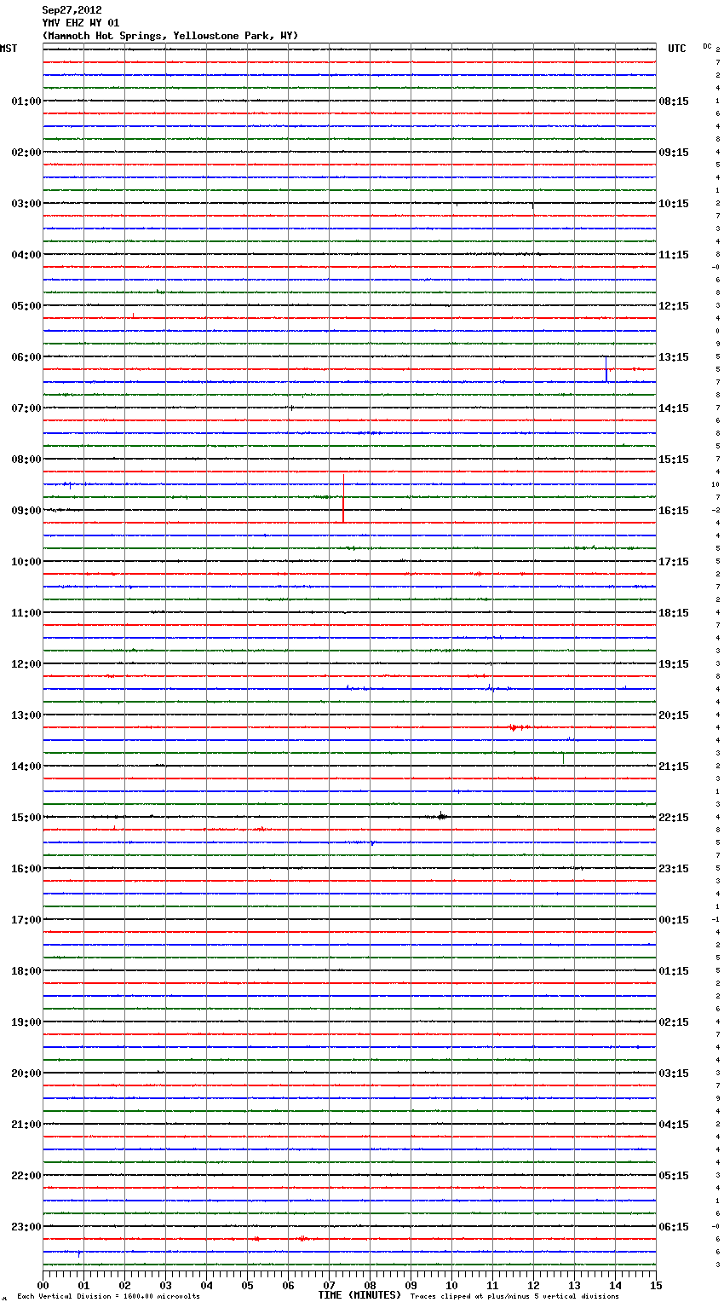Click the UTC time label 04:15
The image size is (724, 1308).
674,1125
